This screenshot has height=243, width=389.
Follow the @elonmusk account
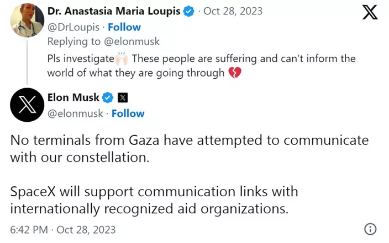click(128, 114)
